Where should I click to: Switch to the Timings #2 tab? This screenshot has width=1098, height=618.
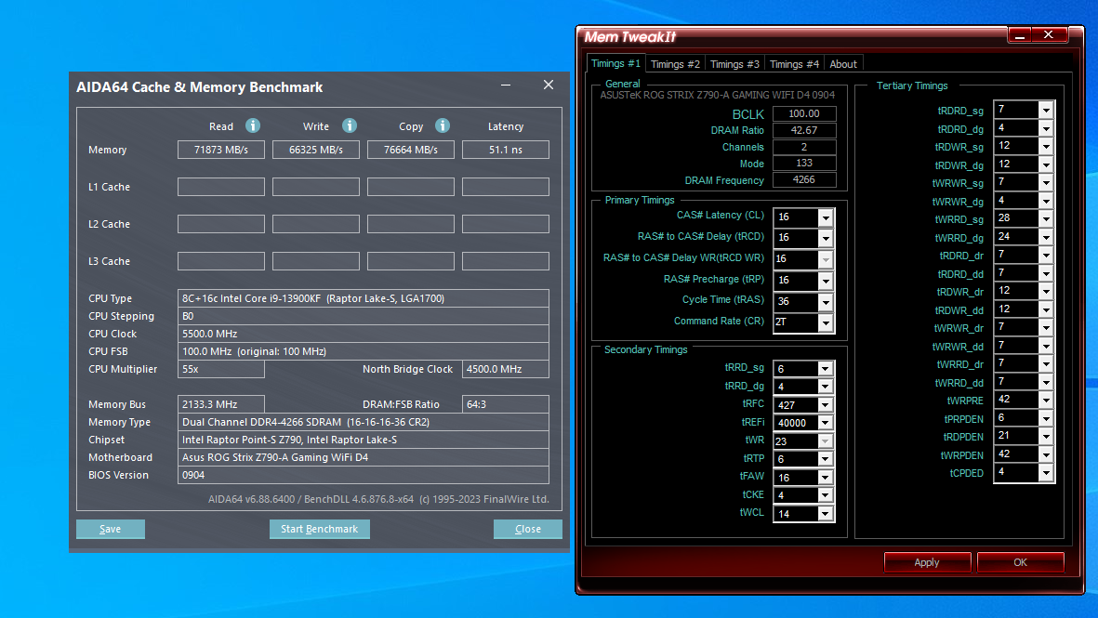click(x=675, y=64)
